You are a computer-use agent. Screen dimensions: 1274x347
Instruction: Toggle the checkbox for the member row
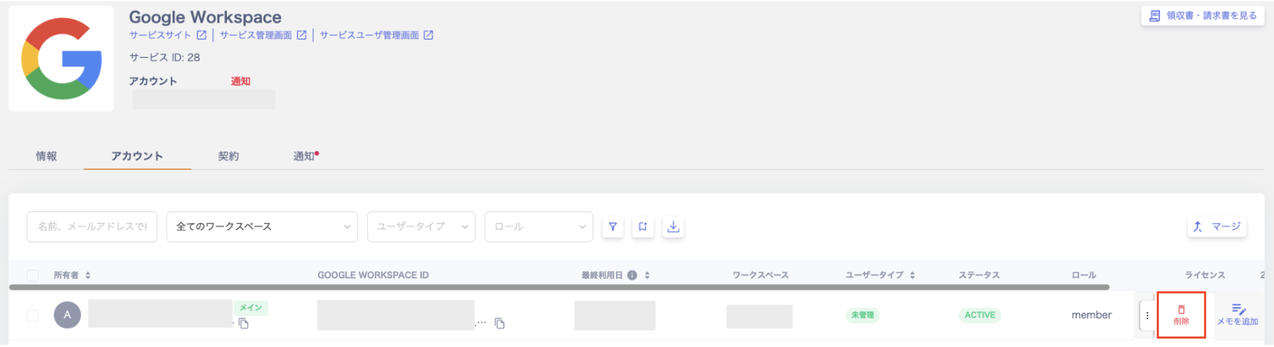point(32,315)
